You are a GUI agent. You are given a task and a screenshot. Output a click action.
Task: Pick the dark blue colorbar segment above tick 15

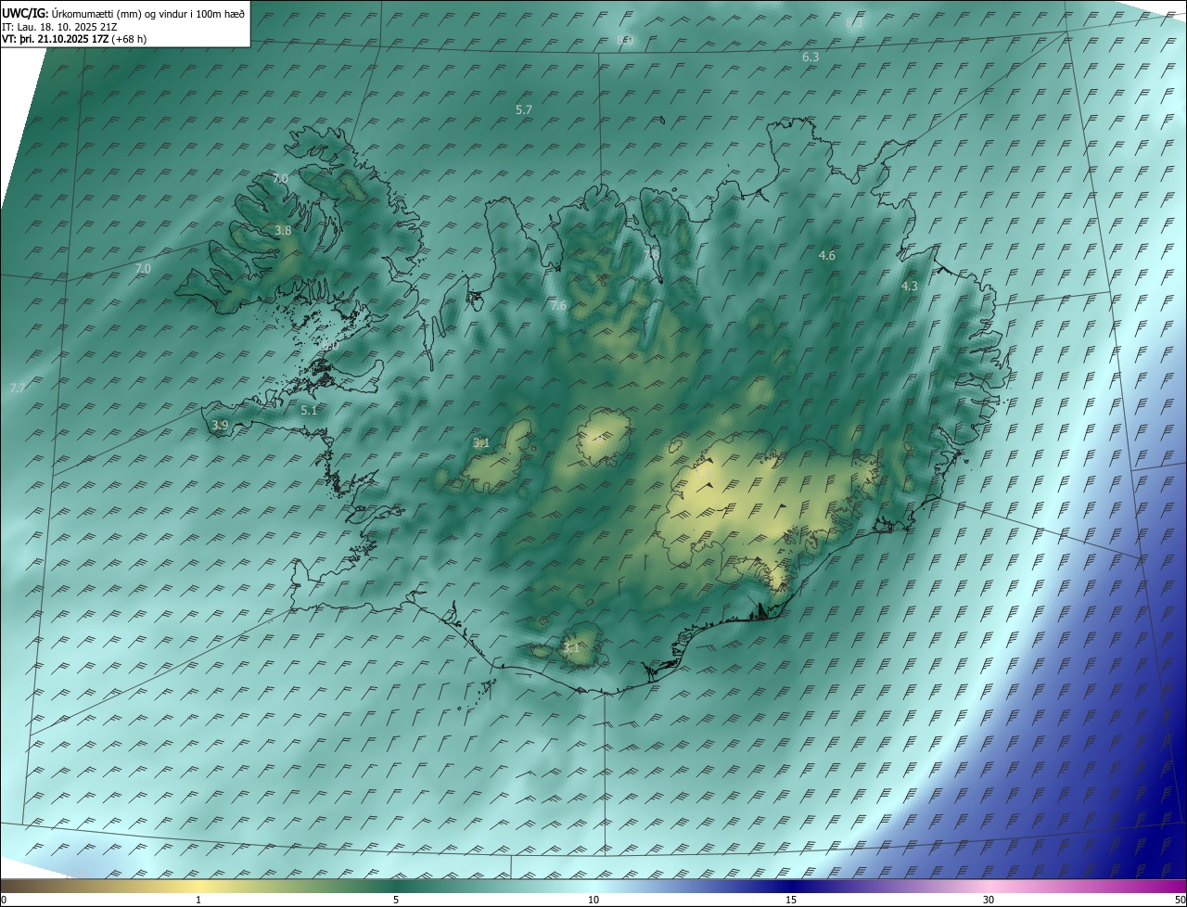(791, 886)
